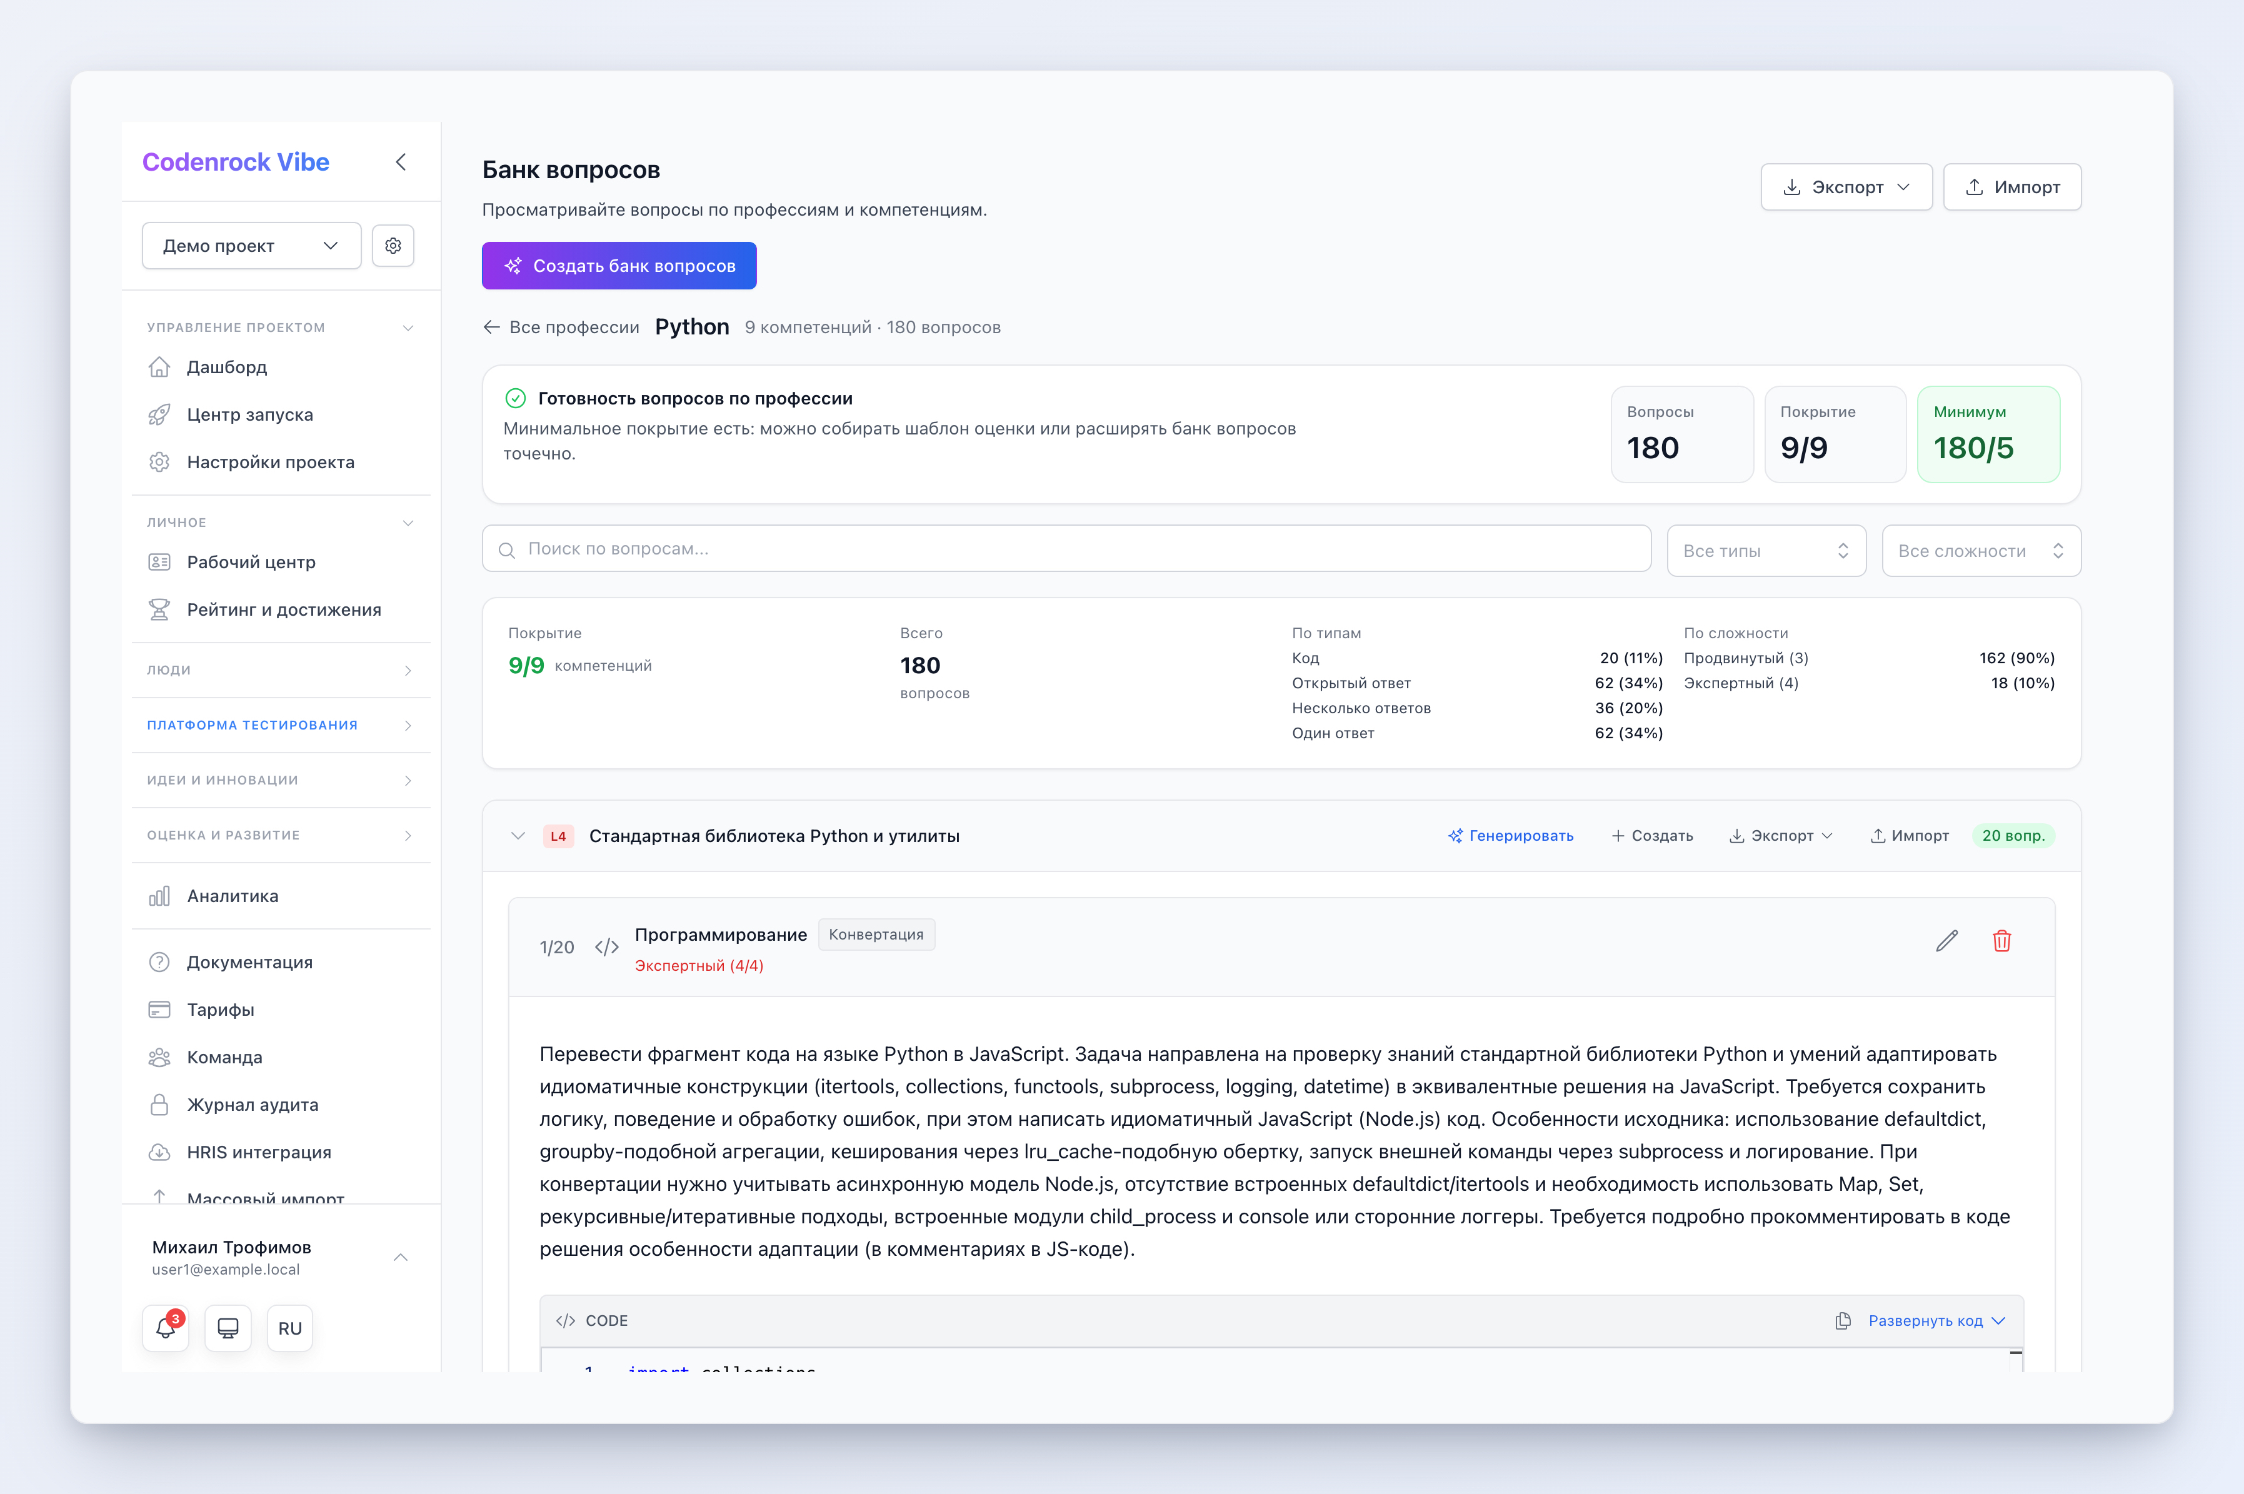Screen dimensions: 2244x1494
Task: Open the top Экспорт dropdown
Action: tap(1846, 187)
